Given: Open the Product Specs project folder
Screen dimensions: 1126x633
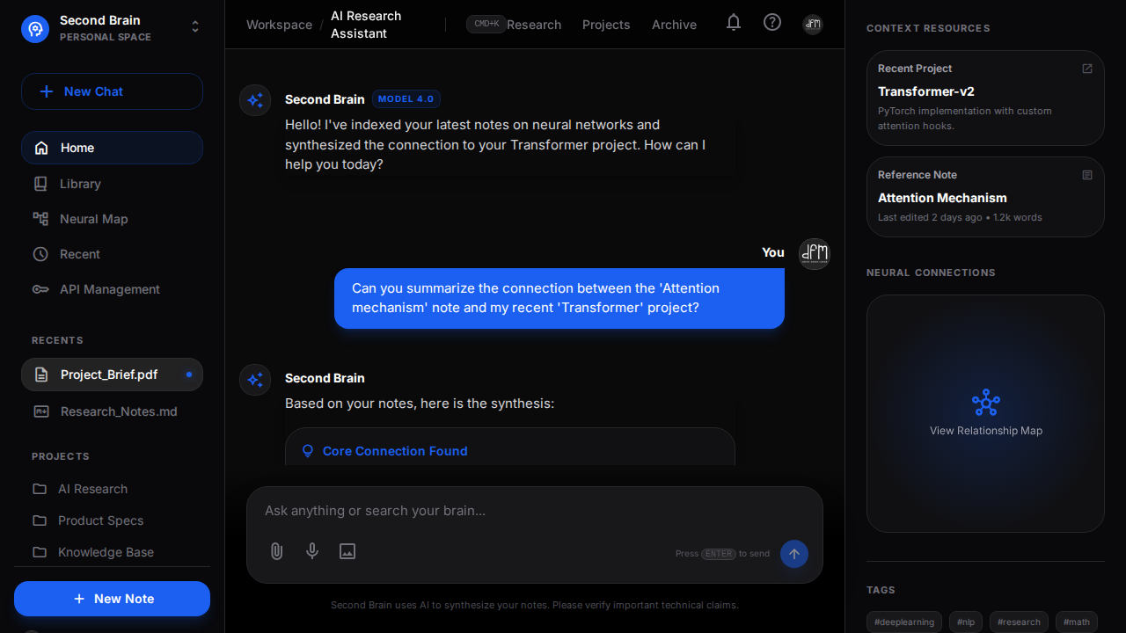Looking at the screenshot, I should [x=100, y=520].
